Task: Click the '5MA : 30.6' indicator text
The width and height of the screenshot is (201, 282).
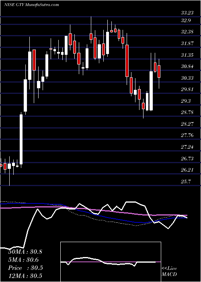Action: [x=23, y=260]
